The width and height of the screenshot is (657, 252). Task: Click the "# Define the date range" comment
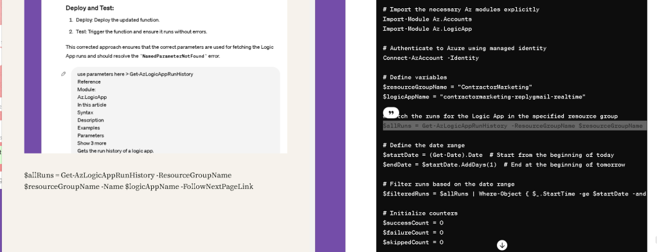click(x=424, y=145)
